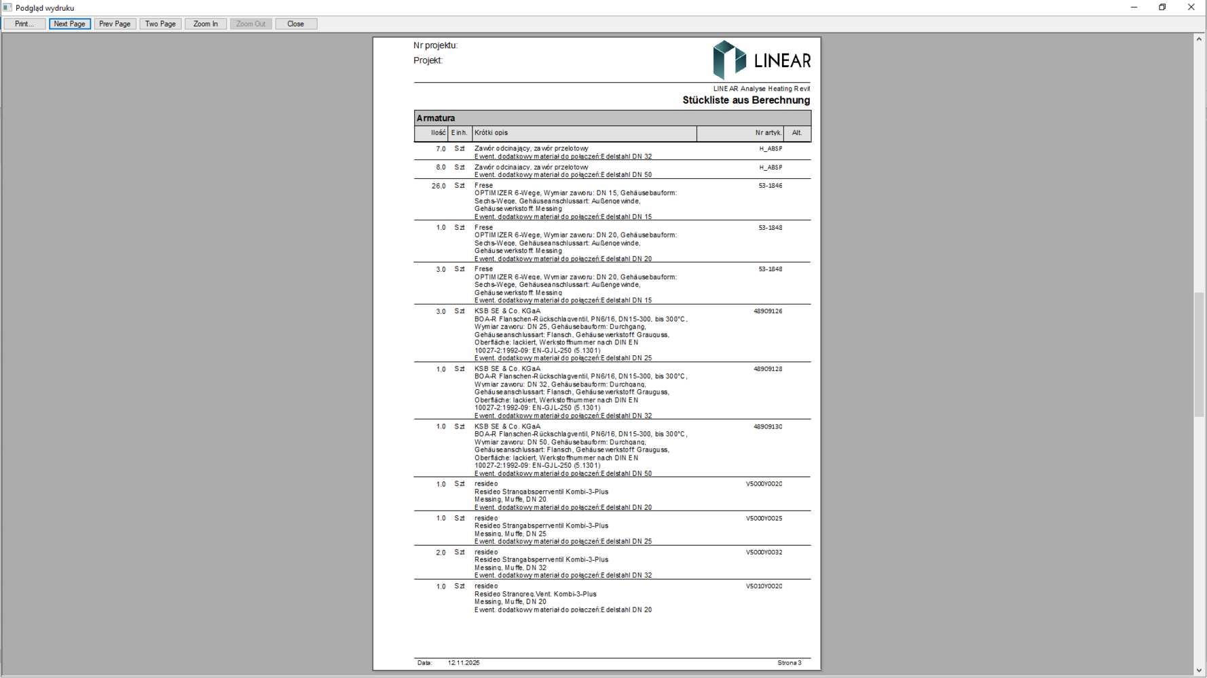Click the greyed-out Zoom Out button
The height and width of the screenshot is (678, 1207).
tap(250, 24)
